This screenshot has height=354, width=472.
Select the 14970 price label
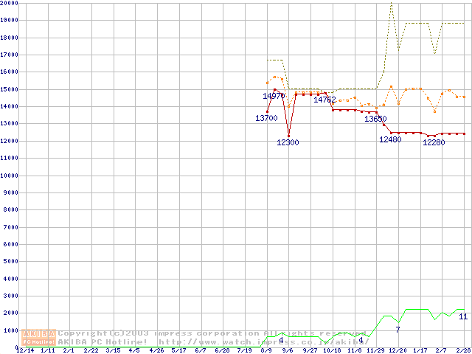[x=274, y=96]
